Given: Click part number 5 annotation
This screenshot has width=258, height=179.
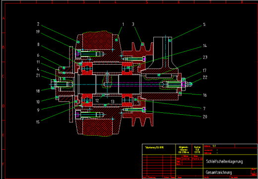Looking at the screenshot, I should click(204, 24).
